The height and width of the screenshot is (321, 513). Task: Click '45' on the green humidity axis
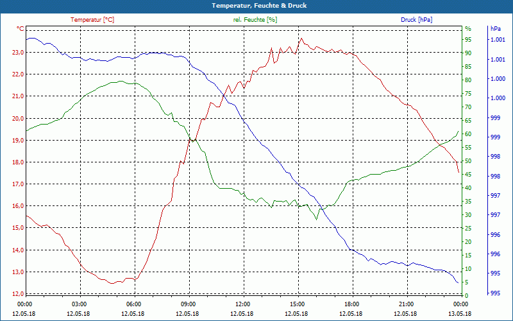[468, 175]
